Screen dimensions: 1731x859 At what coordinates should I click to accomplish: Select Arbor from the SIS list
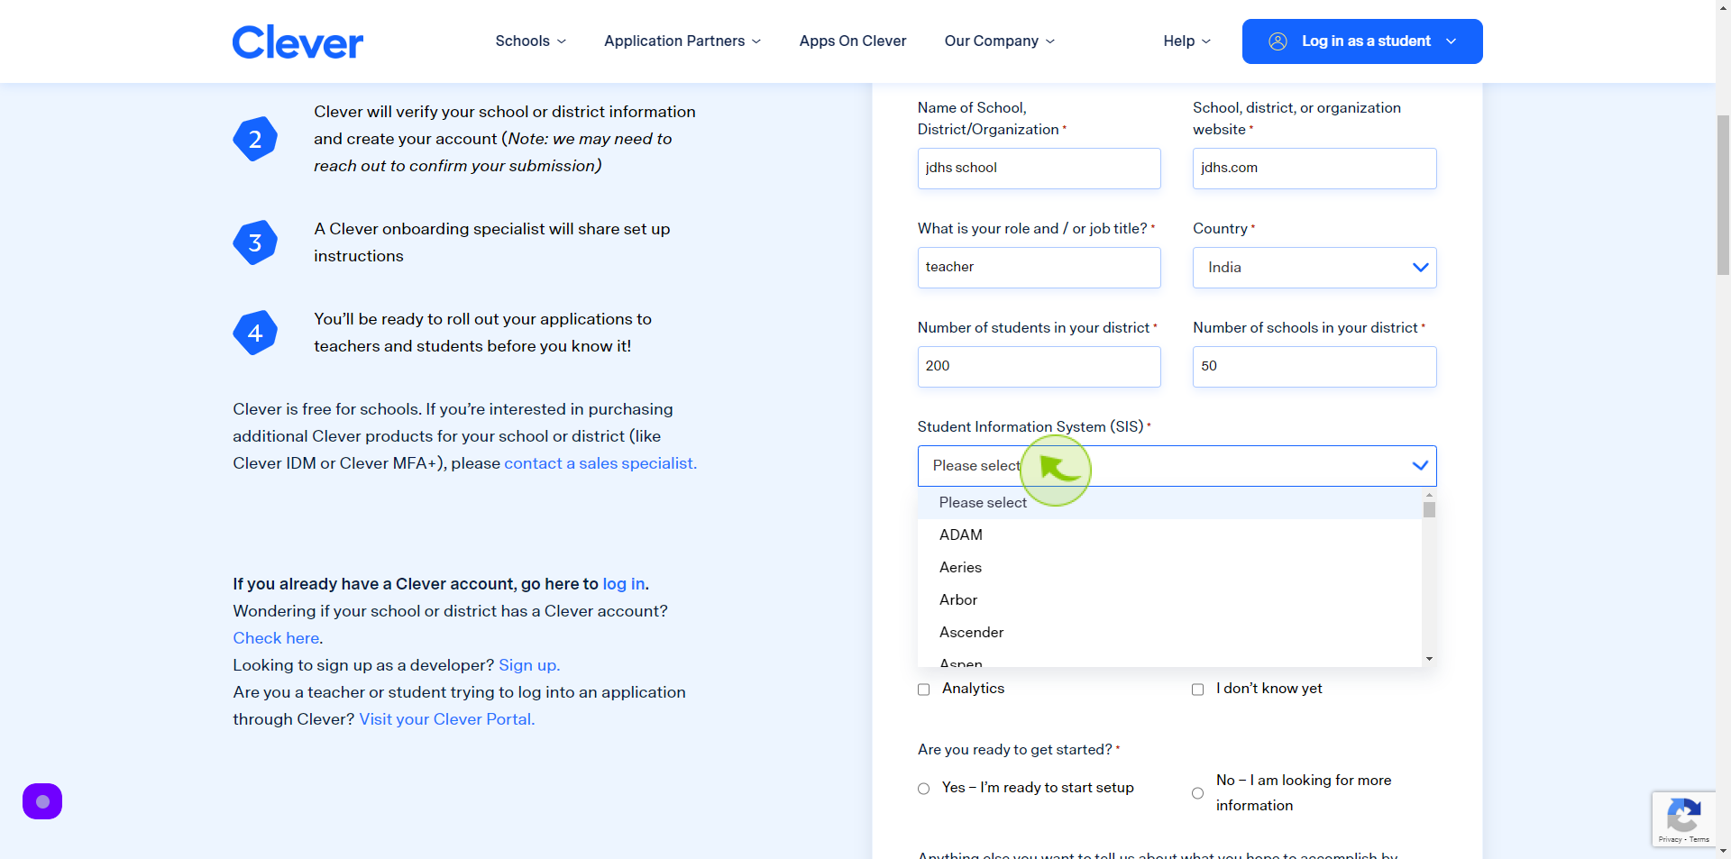(1169, 600)
